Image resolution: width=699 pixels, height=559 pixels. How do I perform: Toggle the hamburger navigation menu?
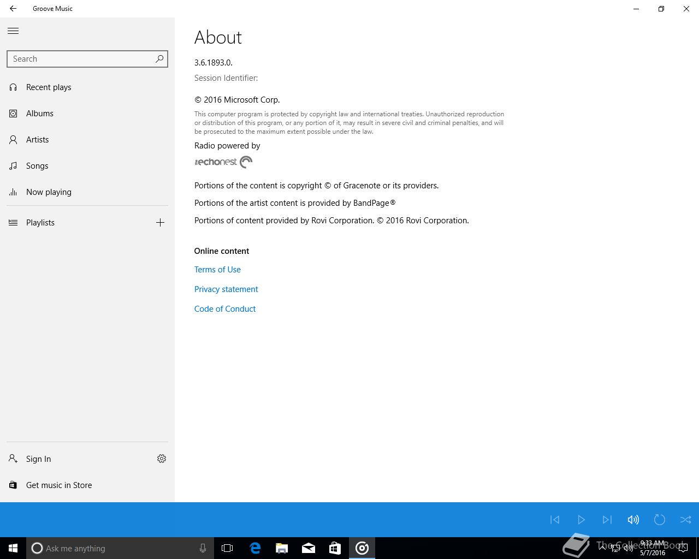13,31
